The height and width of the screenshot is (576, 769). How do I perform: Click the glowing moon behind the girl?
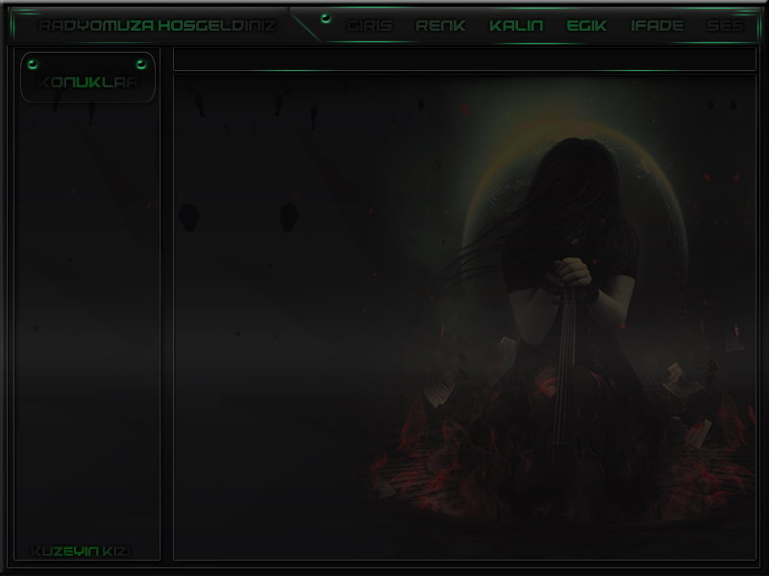pyautogui.click(x=663, y=192)
